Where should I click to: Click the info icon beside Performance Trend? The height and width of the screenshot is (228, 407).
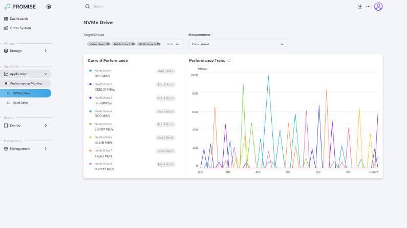pyautogui.click(x=229, y=61)
